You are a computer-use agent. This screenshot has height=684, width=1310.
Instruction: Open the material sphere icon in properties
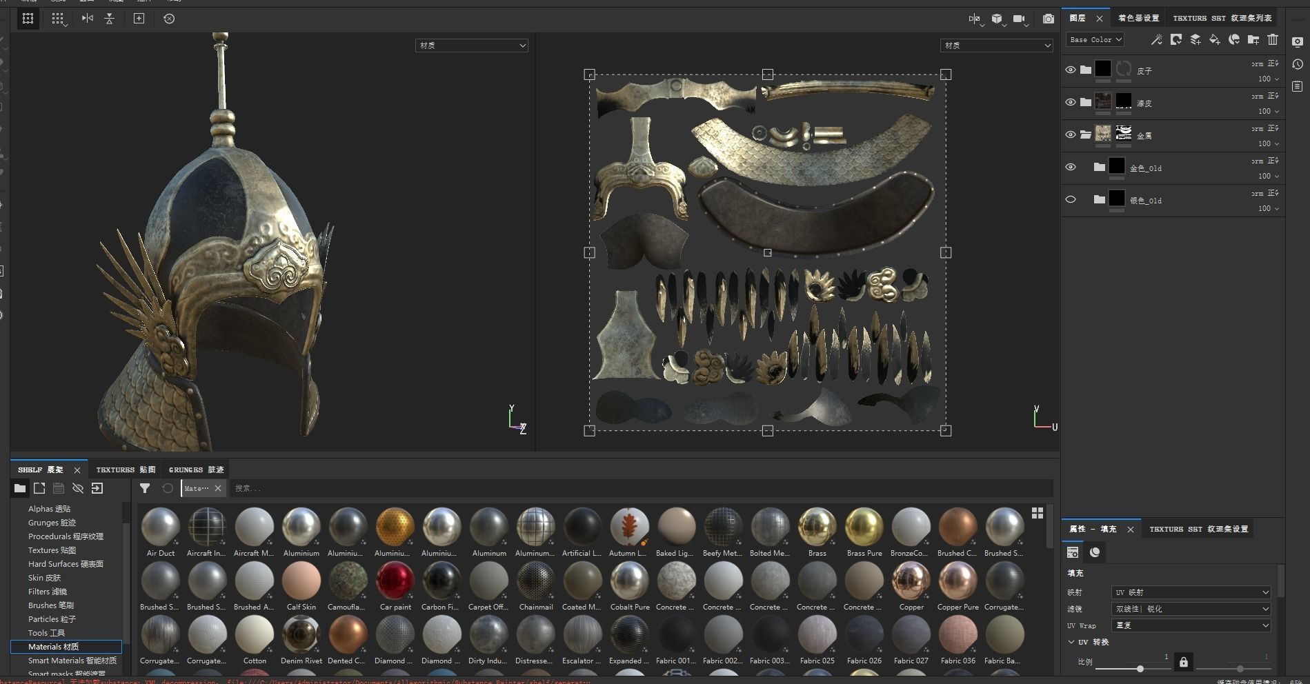[1095, 552]
